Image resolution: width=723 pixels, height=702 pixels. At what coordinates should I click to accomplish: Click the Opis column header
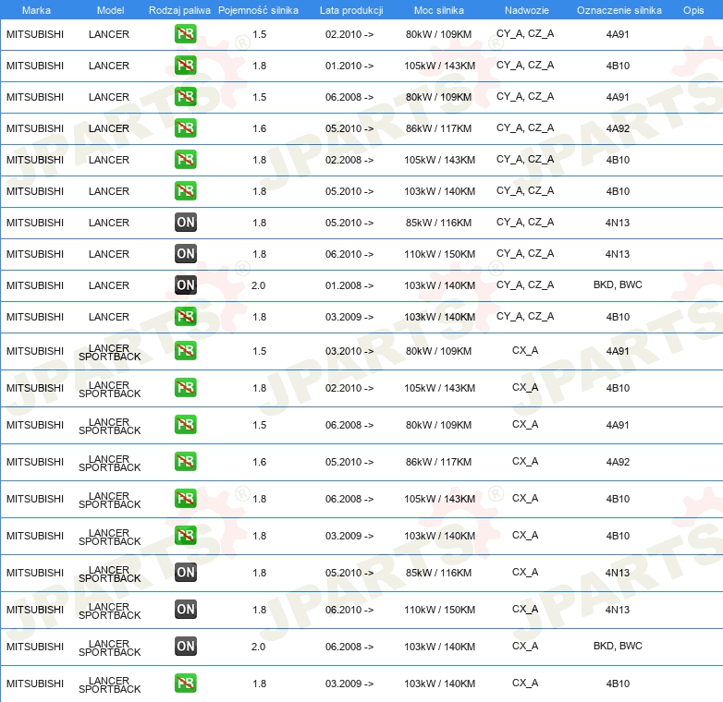692,9
